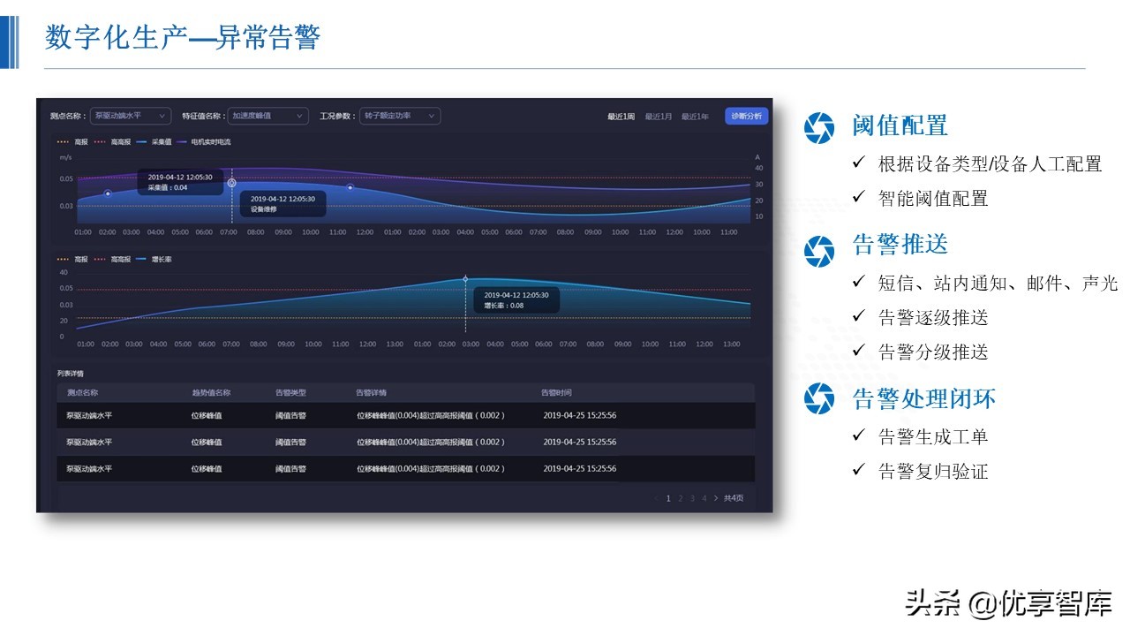Click the 采集值：0.04 tooltip

coord(180,182)
